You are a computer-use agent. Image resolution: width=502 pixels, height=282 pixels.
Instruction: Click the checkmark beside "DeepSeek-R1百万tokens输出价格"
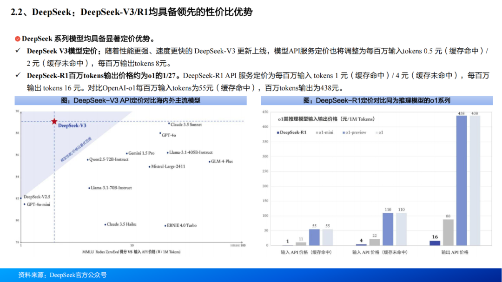18,75
